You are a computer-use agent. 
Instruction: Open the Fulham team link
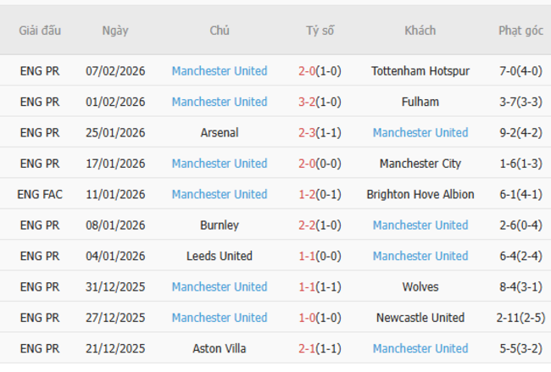(x=420, y=102)
